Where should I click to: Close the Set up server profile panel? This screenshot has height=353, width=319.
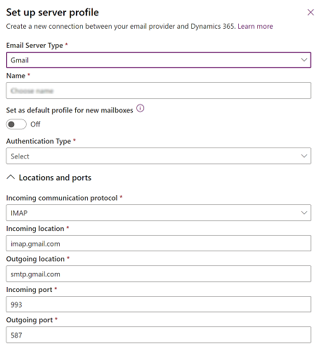click(x=311, y=13)
